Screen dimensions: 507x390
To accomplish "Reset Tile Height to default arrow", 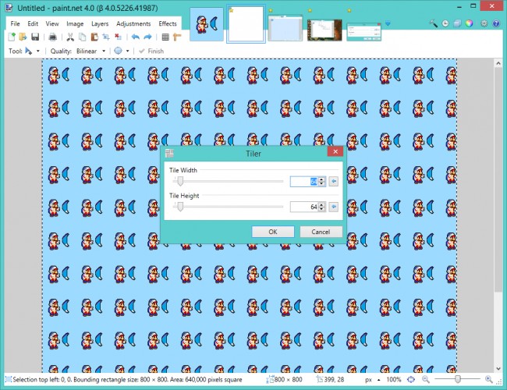I will [333, 207].
